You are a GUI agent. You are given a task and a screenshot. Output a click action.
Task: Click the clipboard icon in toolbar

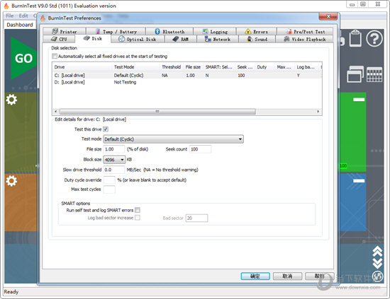[355, 38]
